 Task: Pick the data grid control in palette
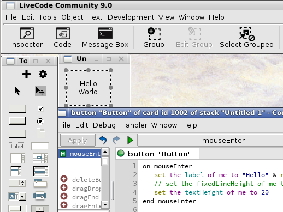pyautogui.click(x=41, y=171)
